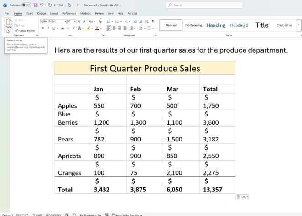Apply the Normal style
Screen dimensions: 302x216
pyautogui.click(x=171, y=25)
